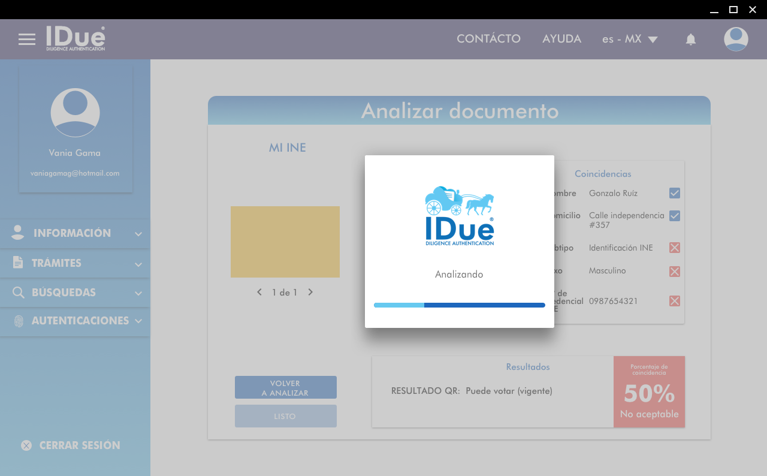767x476 pixels.
Task: Click the IDue logo in header
Action: click(76, 38)
